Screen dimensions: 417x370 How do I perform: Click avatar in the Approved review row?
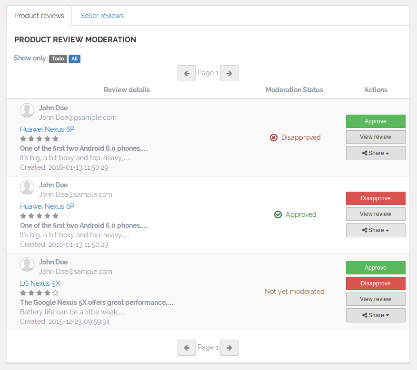pyautogui.click(x=27, y=187)
